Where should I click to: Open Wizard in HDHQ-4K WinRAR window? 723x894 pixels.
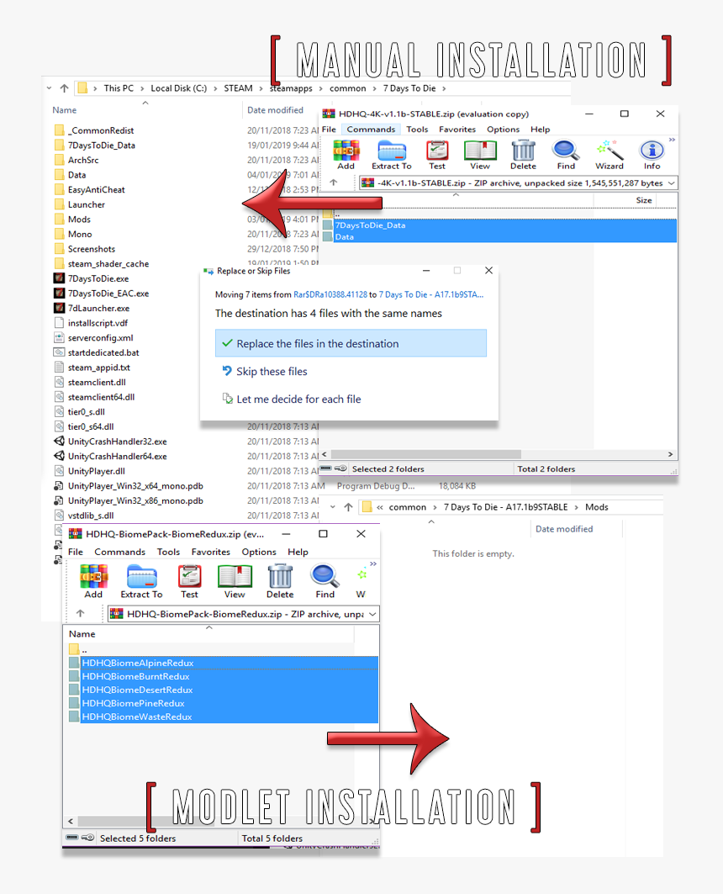pos(609,155)
